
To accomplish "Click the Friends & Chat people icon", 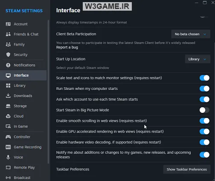I will click(x=8, y=34).
